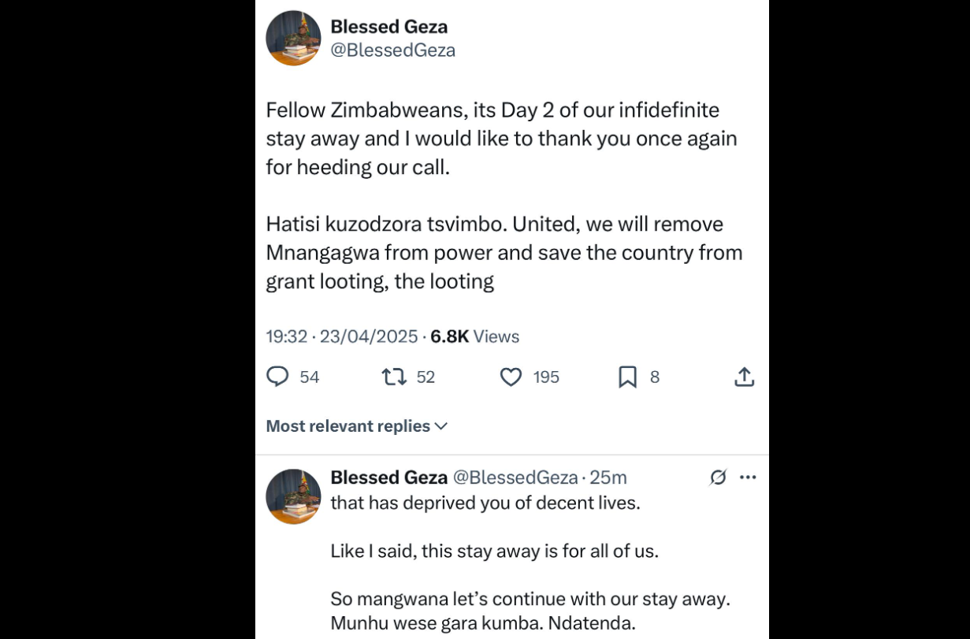Click the reply speech bubble icon
This screenshot has height=639, width=970.
(x=277, y=377)
